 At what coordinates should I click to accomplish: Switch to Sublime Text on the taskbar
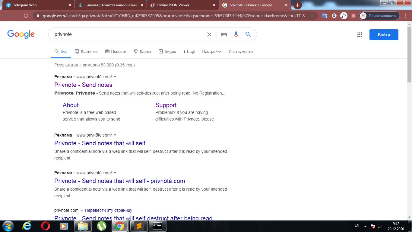click(139, 226)
